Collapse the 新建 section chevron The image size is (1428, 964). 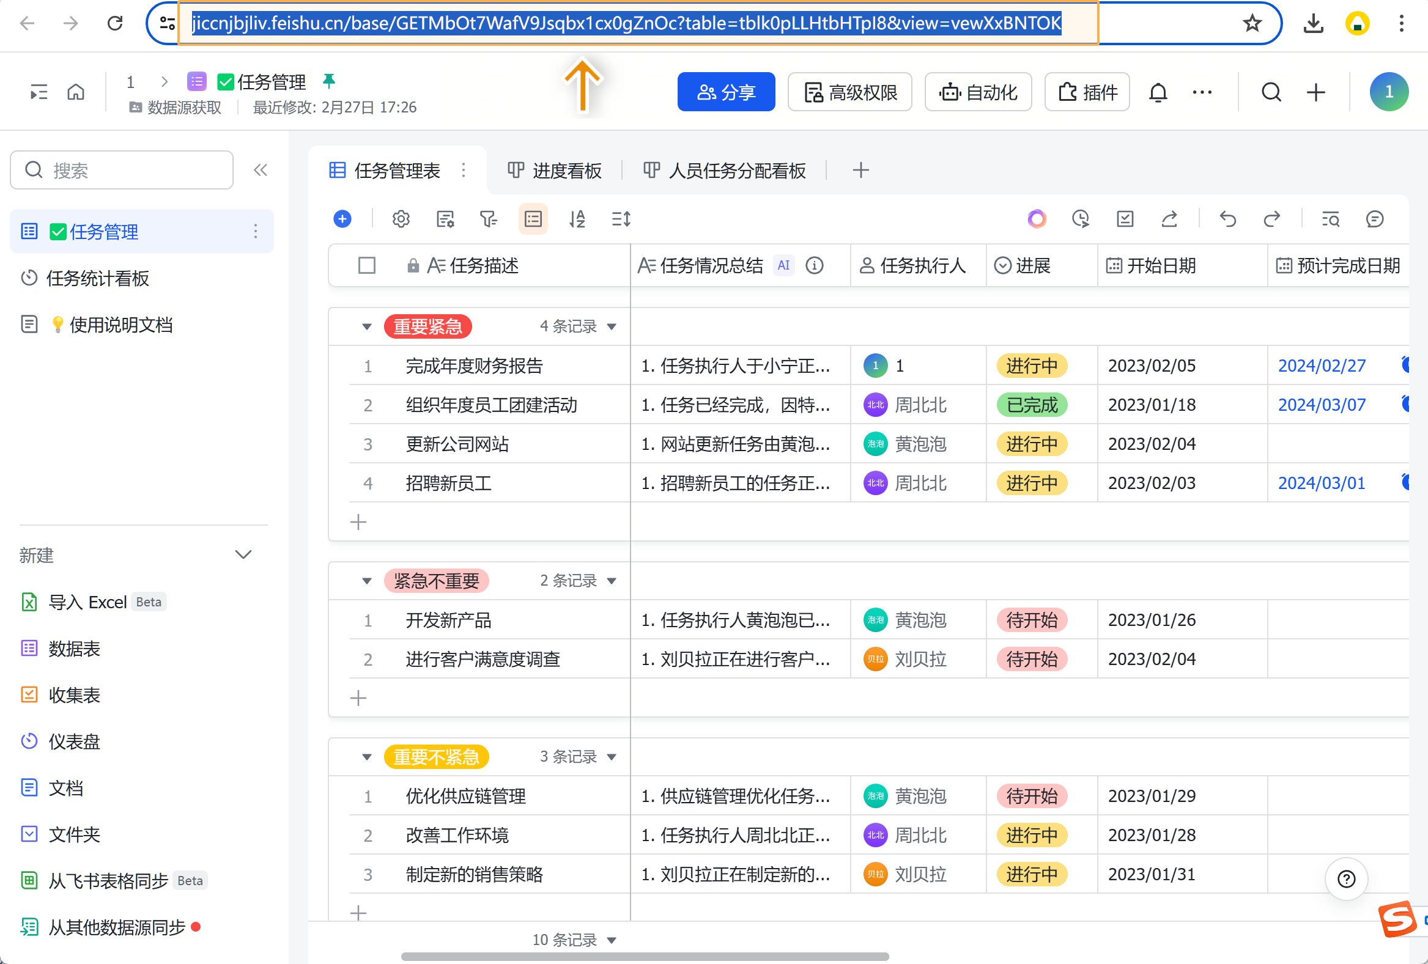[243, 554]
